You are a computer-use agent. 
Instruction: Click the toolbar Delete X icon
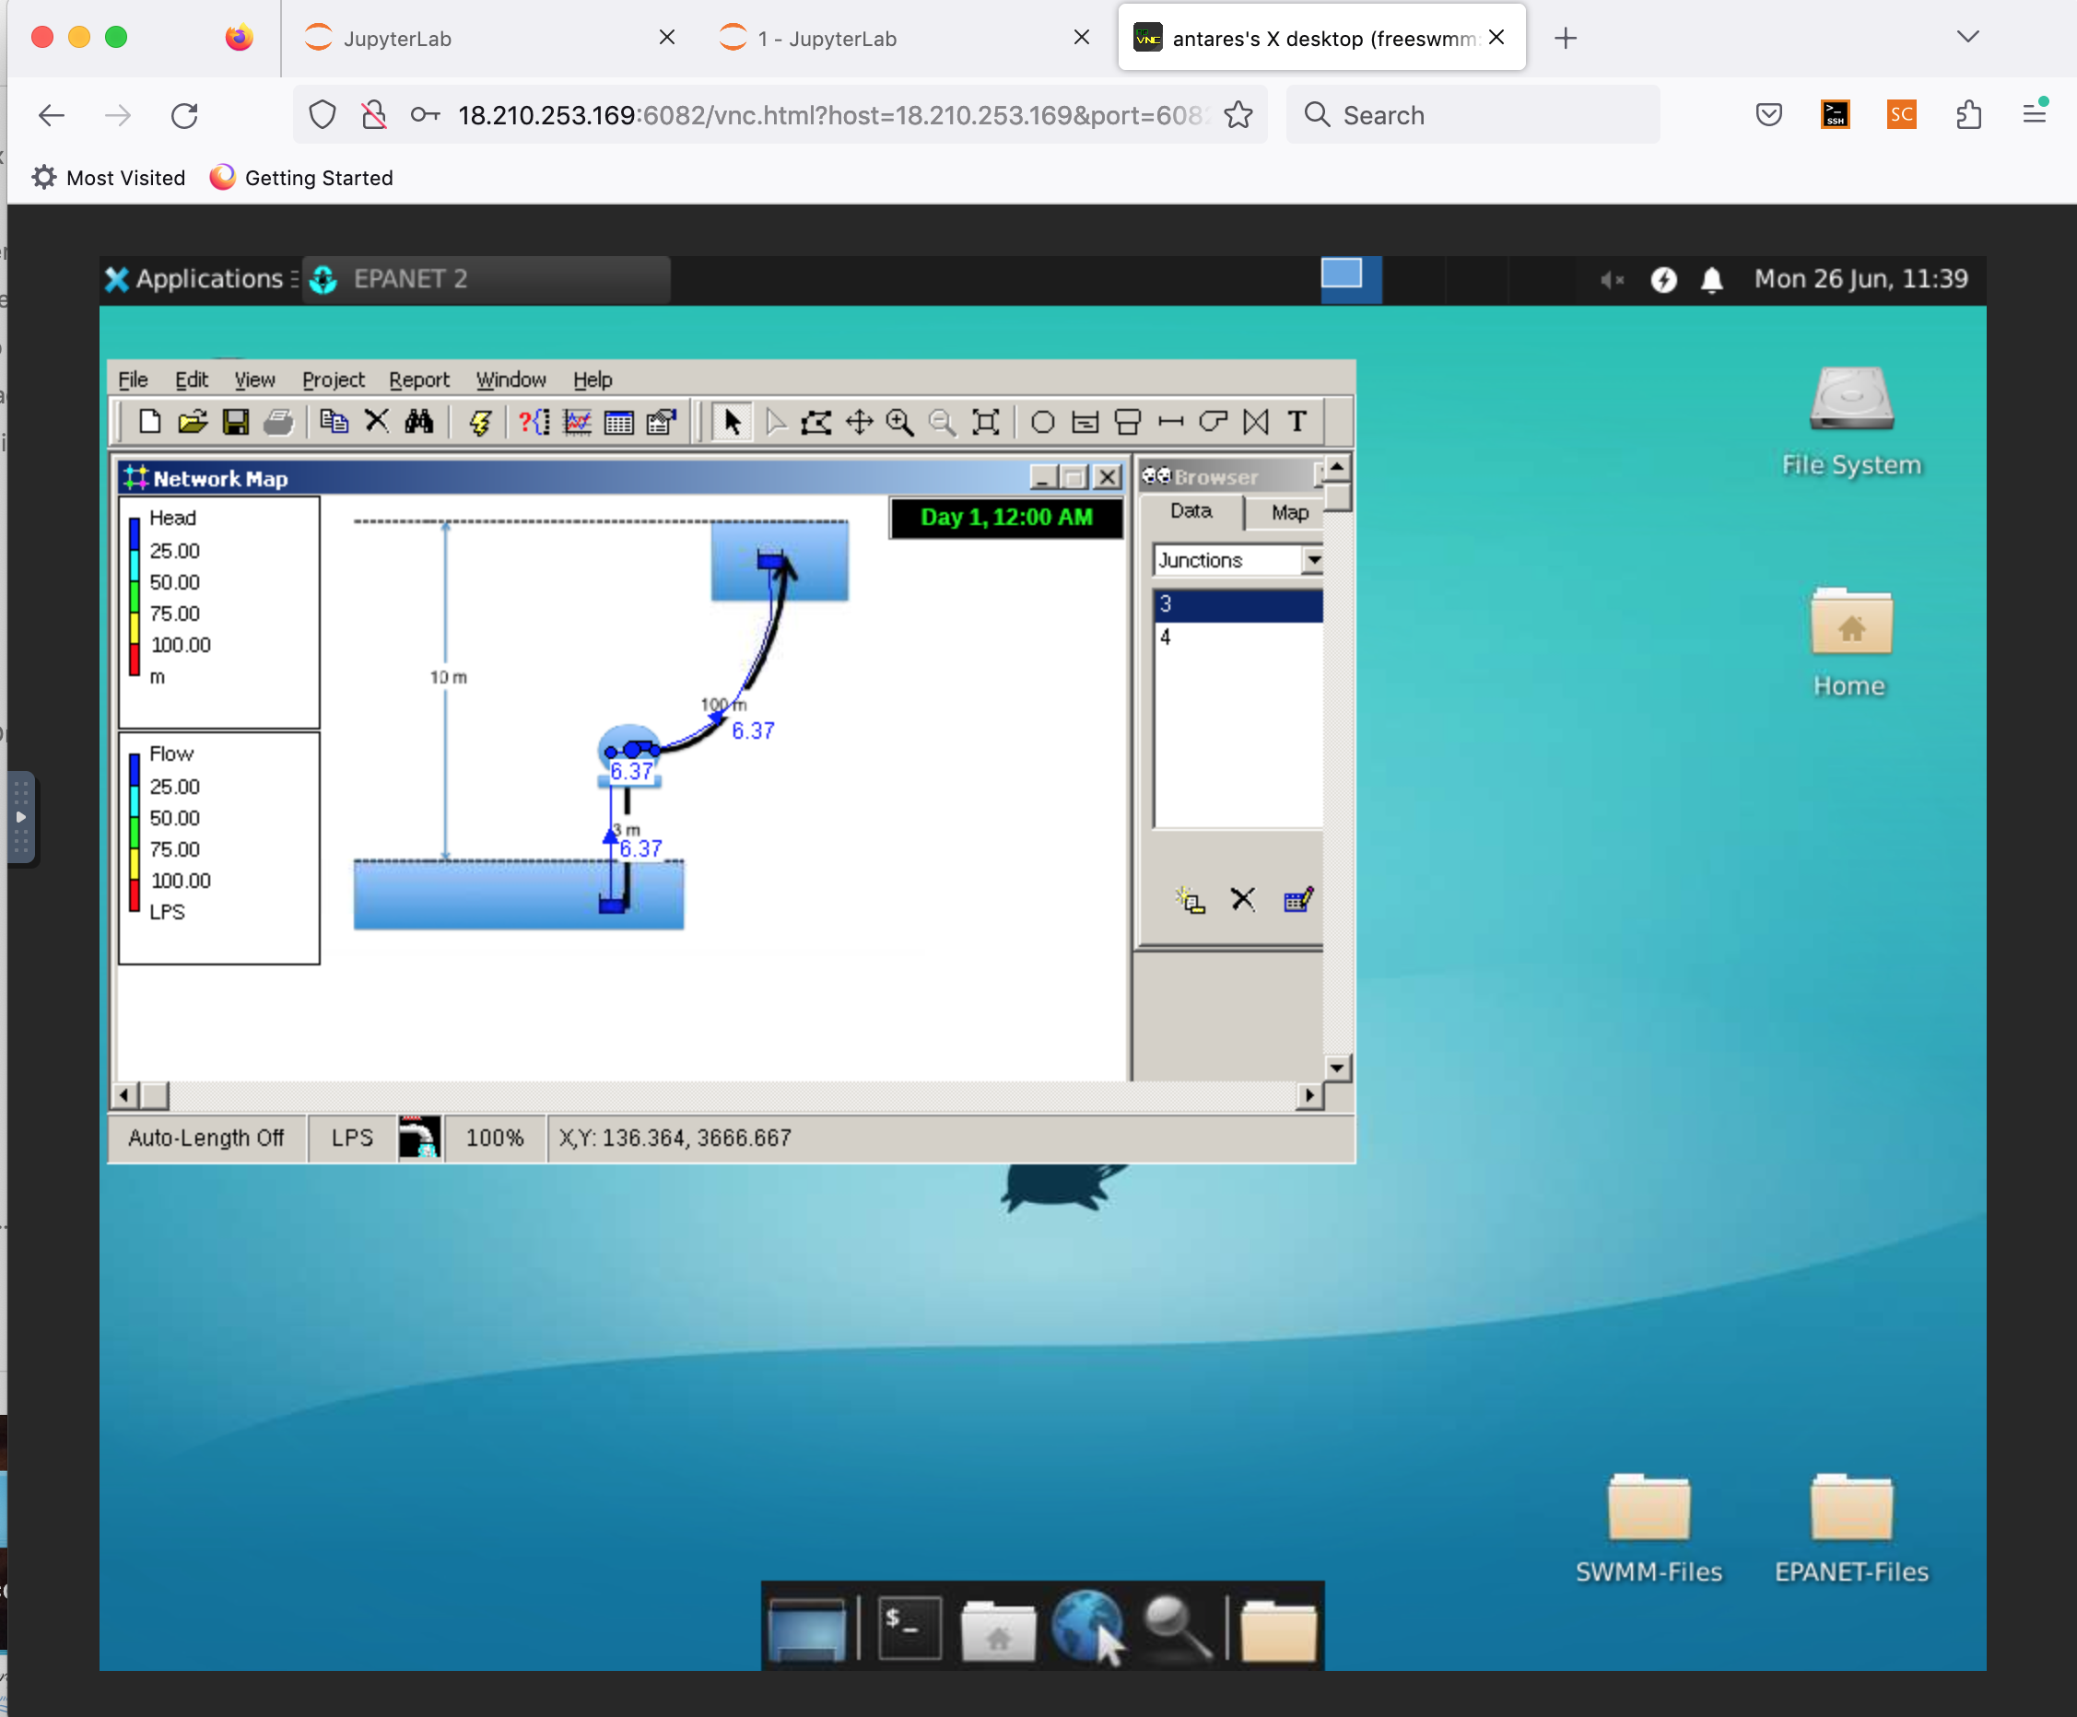click(x=377, y=422)
